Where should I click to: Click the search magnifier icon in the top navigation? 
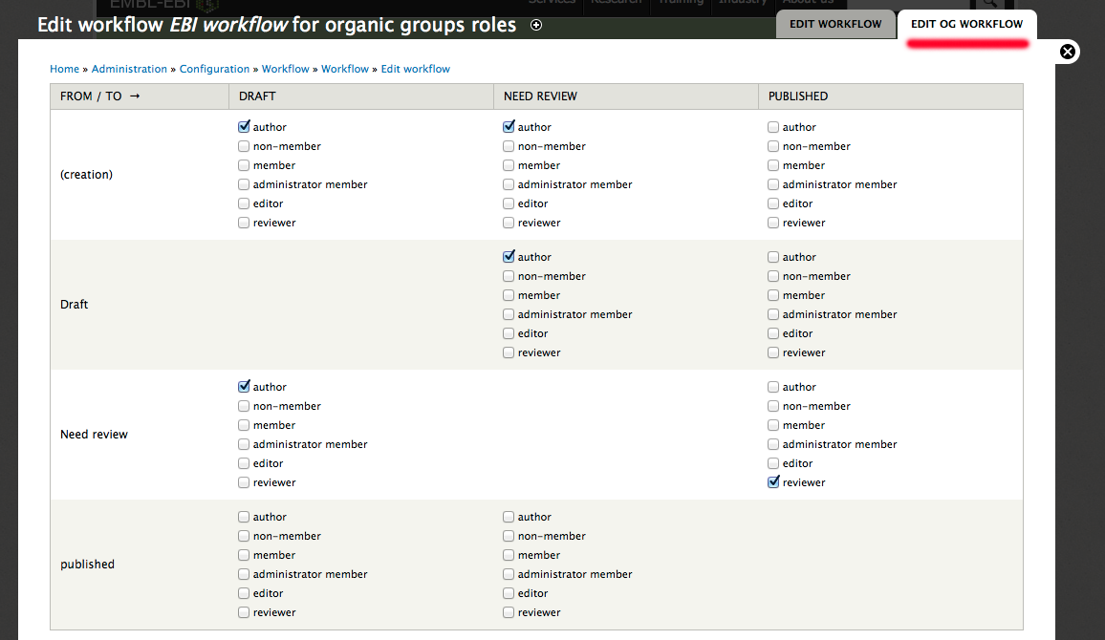[991, 4]
